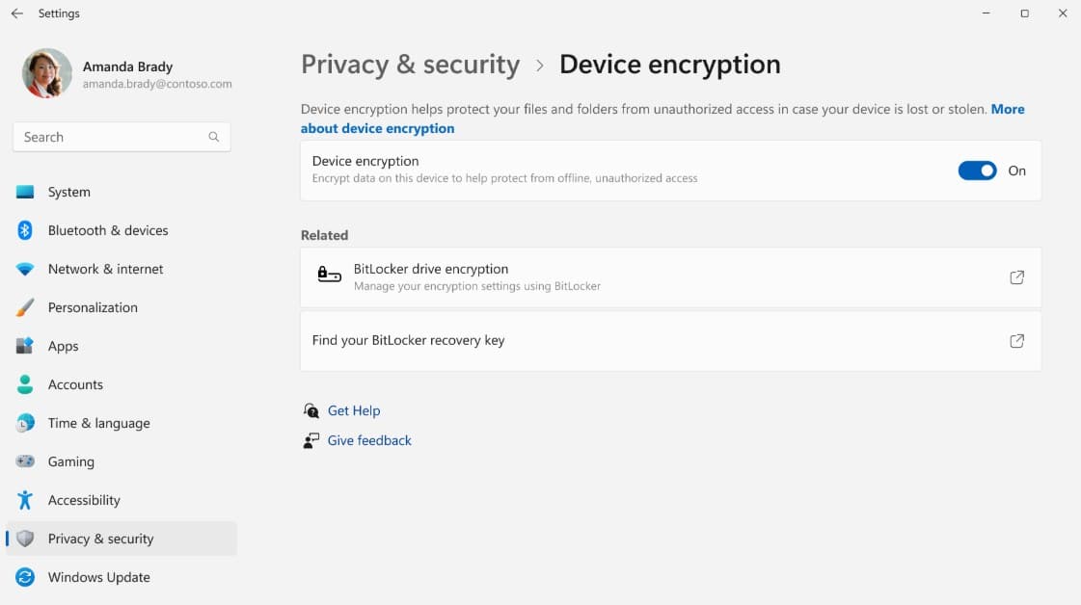Open Time & language settings
The image size is (1081, 605).
122,423
